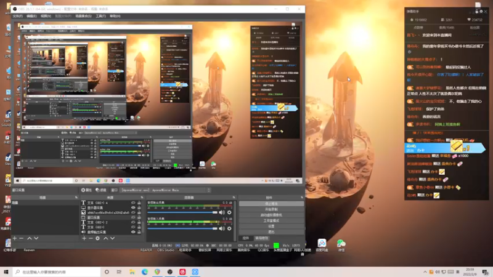Pop out the Audio Mixer dock panel
Image resolution: width=493 pixels, height=277 pixels.
pos(234,198)
